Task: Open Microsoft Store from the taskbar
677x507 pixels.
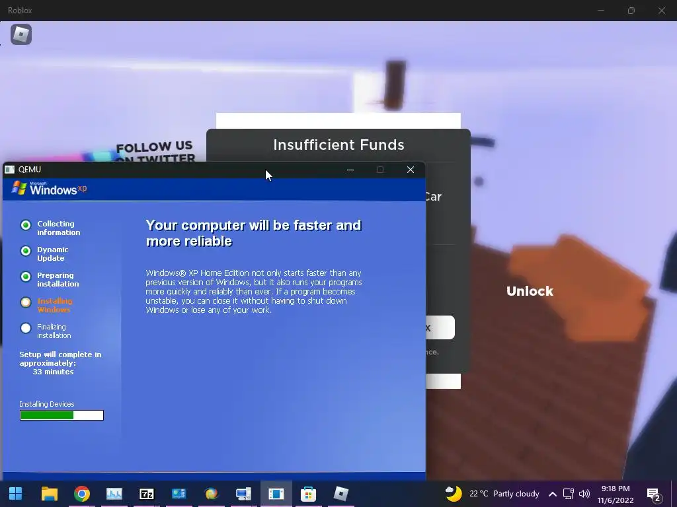Action: click(x=308, y=494)
